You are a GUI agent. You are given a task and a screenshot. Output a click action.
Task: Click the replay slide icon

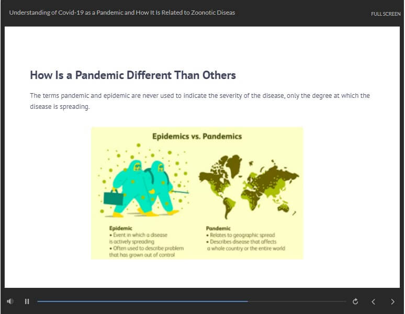(x=356, y=301)
